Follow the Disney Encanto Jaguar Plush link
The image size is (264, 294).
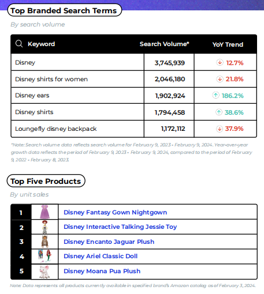coord(109,242)
